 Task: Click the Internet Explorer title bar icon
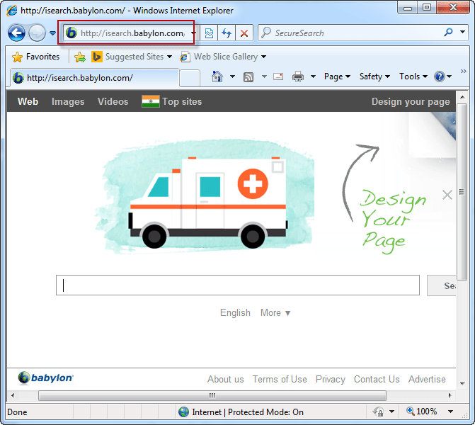pos(12,11)
